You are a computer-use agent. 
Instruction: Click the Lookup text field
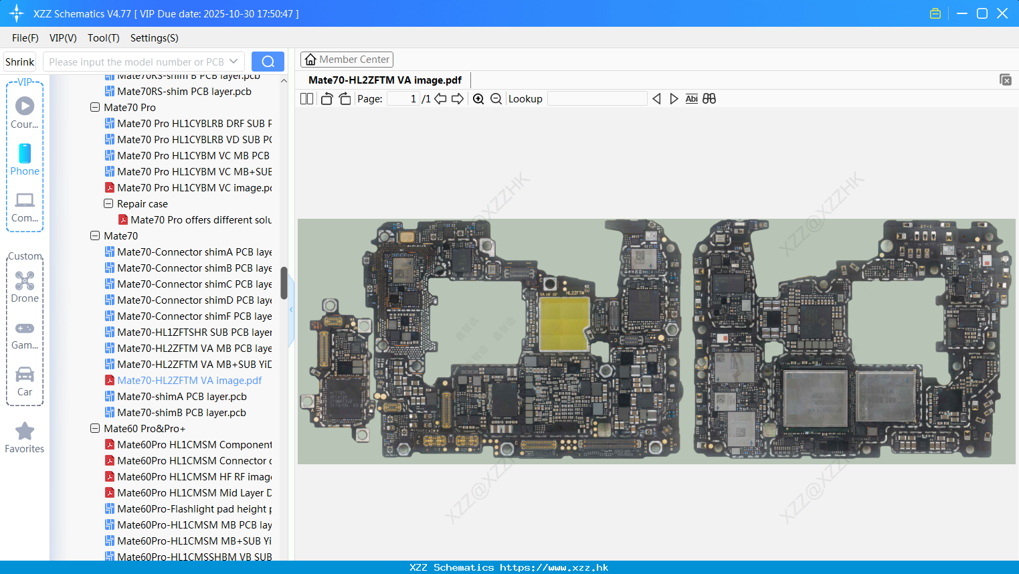pyautogui.click(x=597, y=99)
